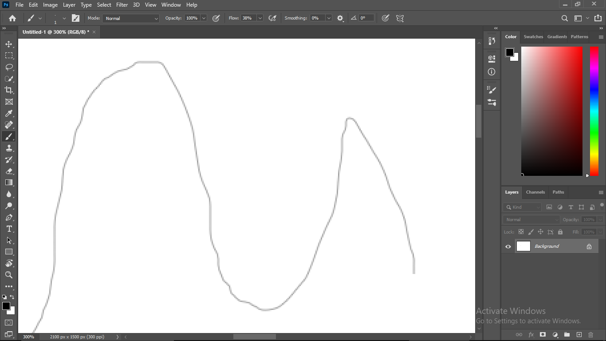Select the Horizontal Type tool

(9, 229)
